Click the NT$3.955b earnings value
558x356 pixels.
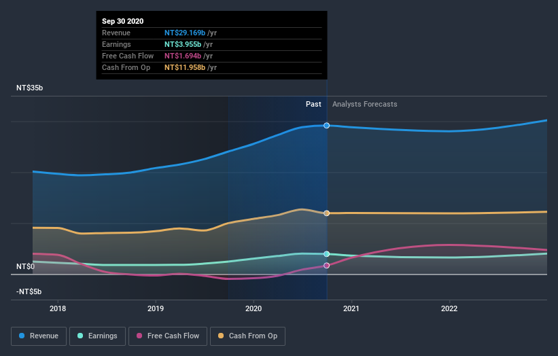click(183, 44)
